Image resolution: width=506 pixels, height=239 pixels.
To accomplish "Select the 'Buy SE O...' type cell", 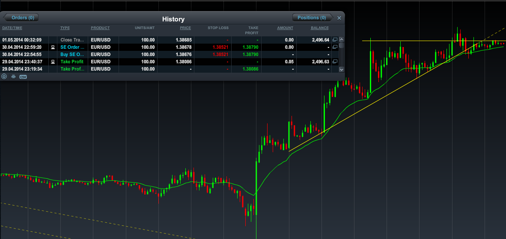I will pos(72,54).
